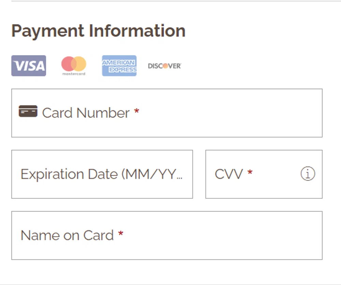Click the asterisk next to CVV
341x285 pixels.
[249, 172]
